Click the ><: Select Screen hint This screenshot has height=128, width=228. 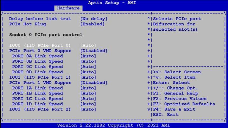pos(177,72)
